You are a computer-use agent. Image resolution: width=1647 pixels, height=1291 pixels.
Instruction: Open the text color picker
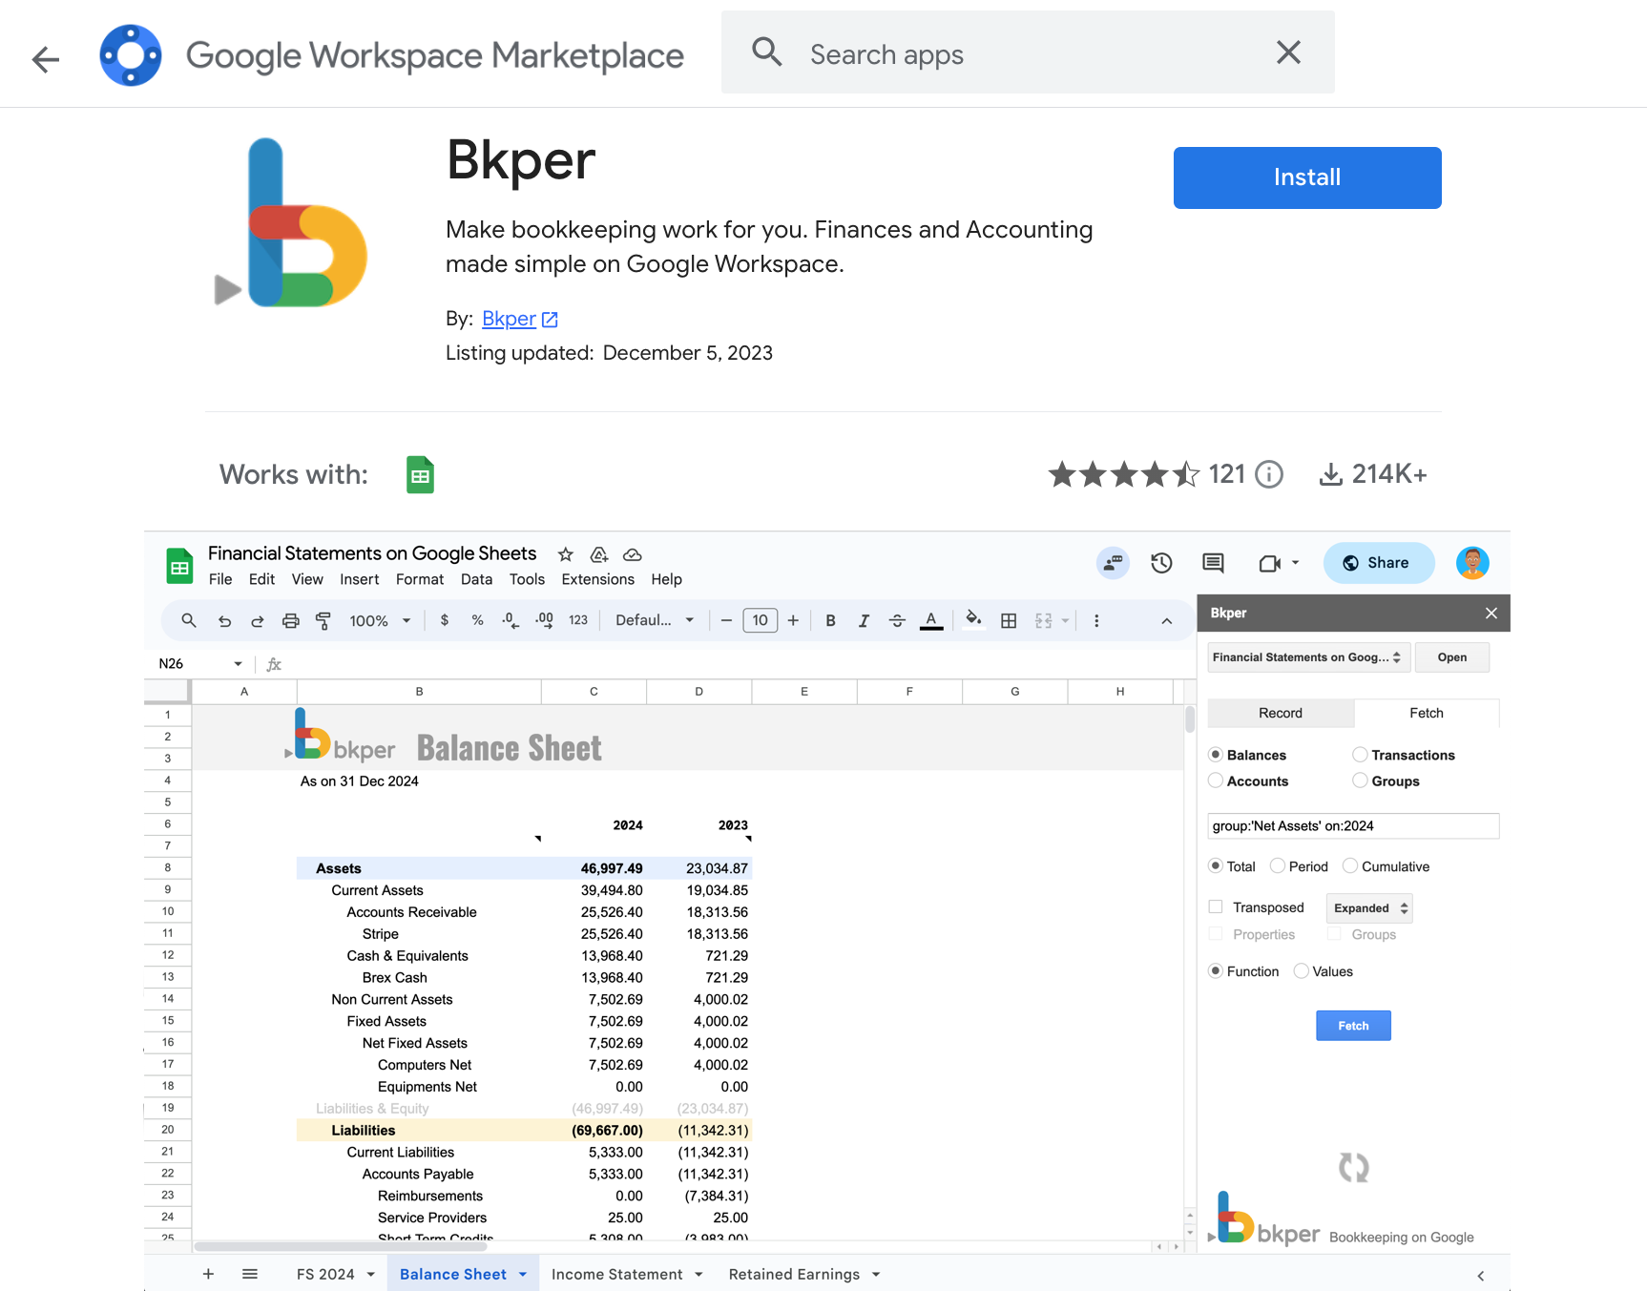point(930,620)
